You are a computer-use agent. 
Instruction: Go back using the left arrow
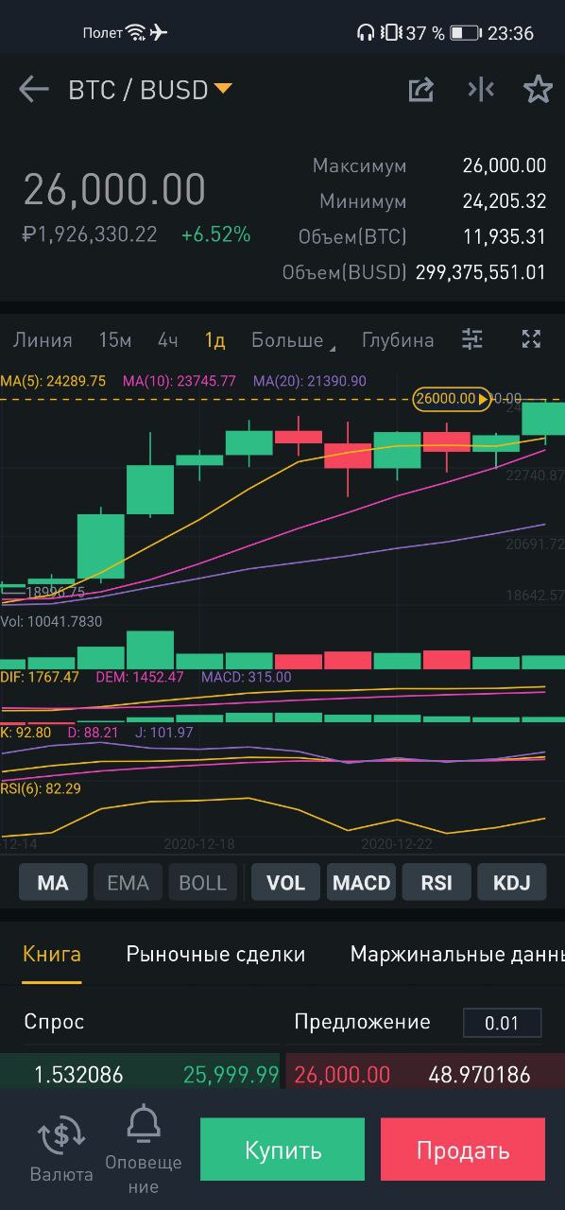pos(34,90)
